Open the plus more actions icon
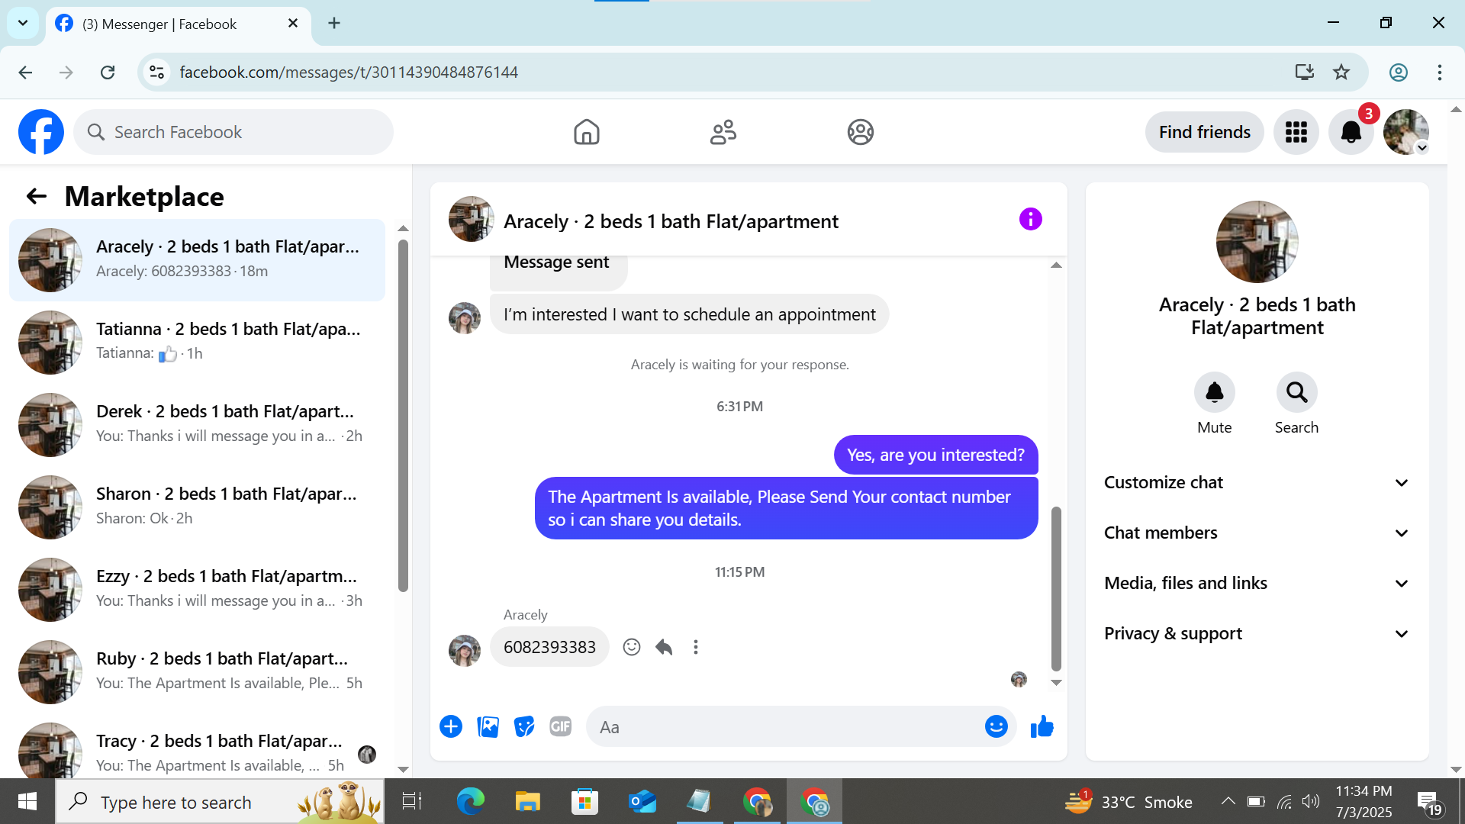Image resolution: width=1465 pixels, height=824 pixels. pos(451,726)
